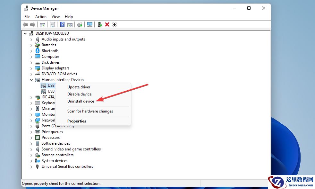The width and height of the screenshot is (315, 189).
Task: Select Properties in the context menu
Action: [x=77, y=121]
